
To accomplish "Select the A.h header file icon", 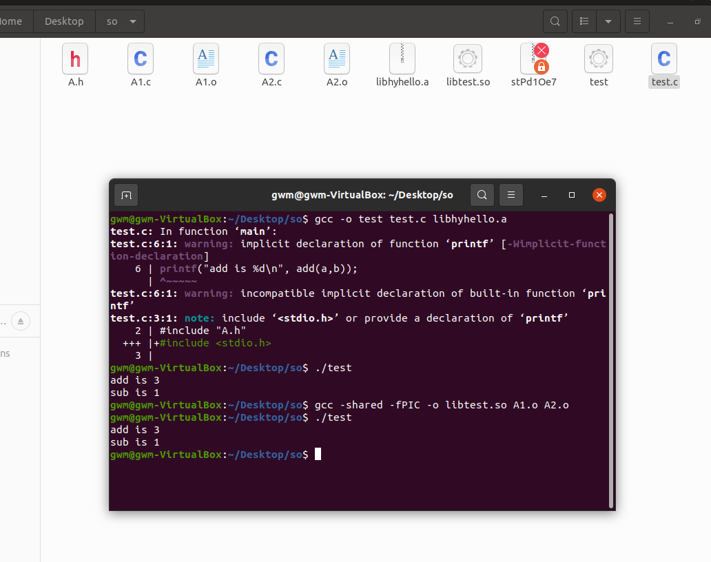I will click(x=75, y=59).
